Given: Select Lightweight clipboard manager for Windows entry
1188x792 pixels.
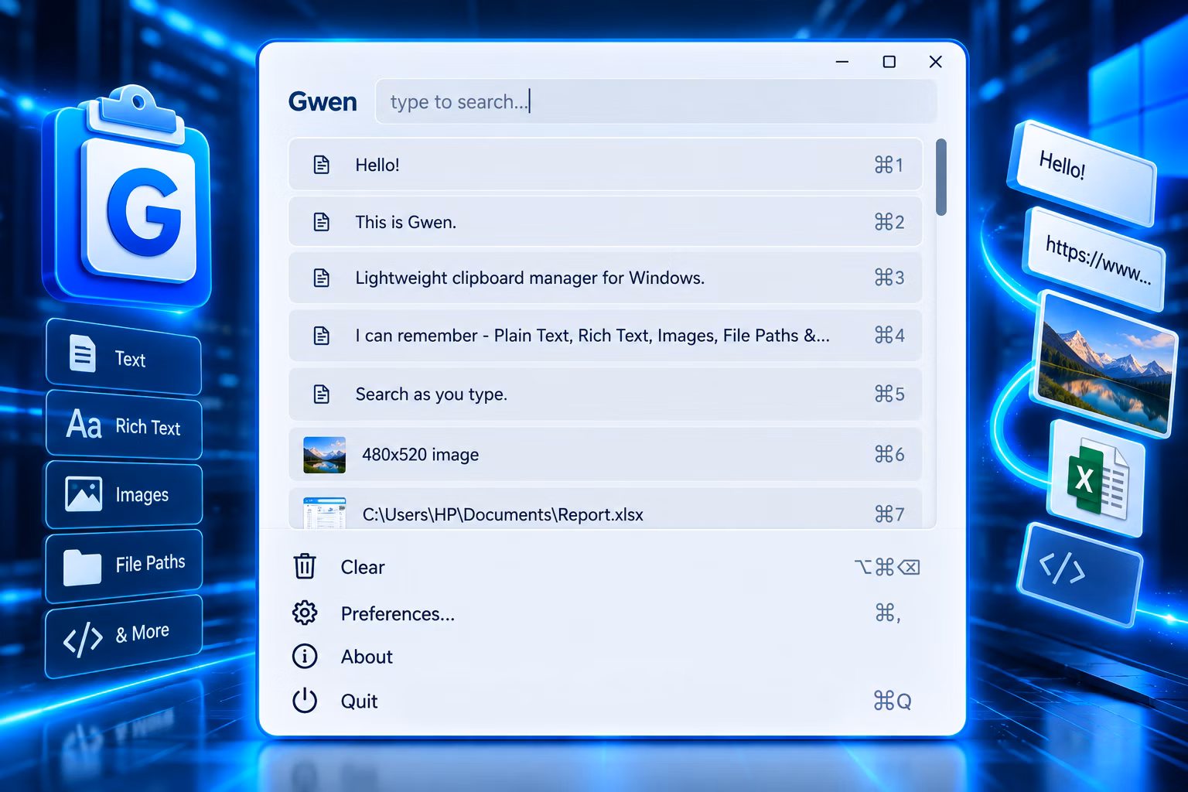Looking at the screenshot, I should [x=606, y=278].
